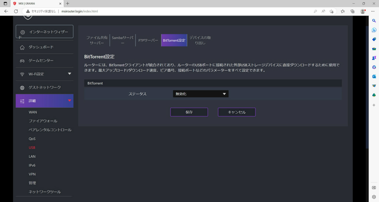Open ゲストネットワーク menu item
The width and height of the screenshot is (379, 202).
(x=45, y=87)
